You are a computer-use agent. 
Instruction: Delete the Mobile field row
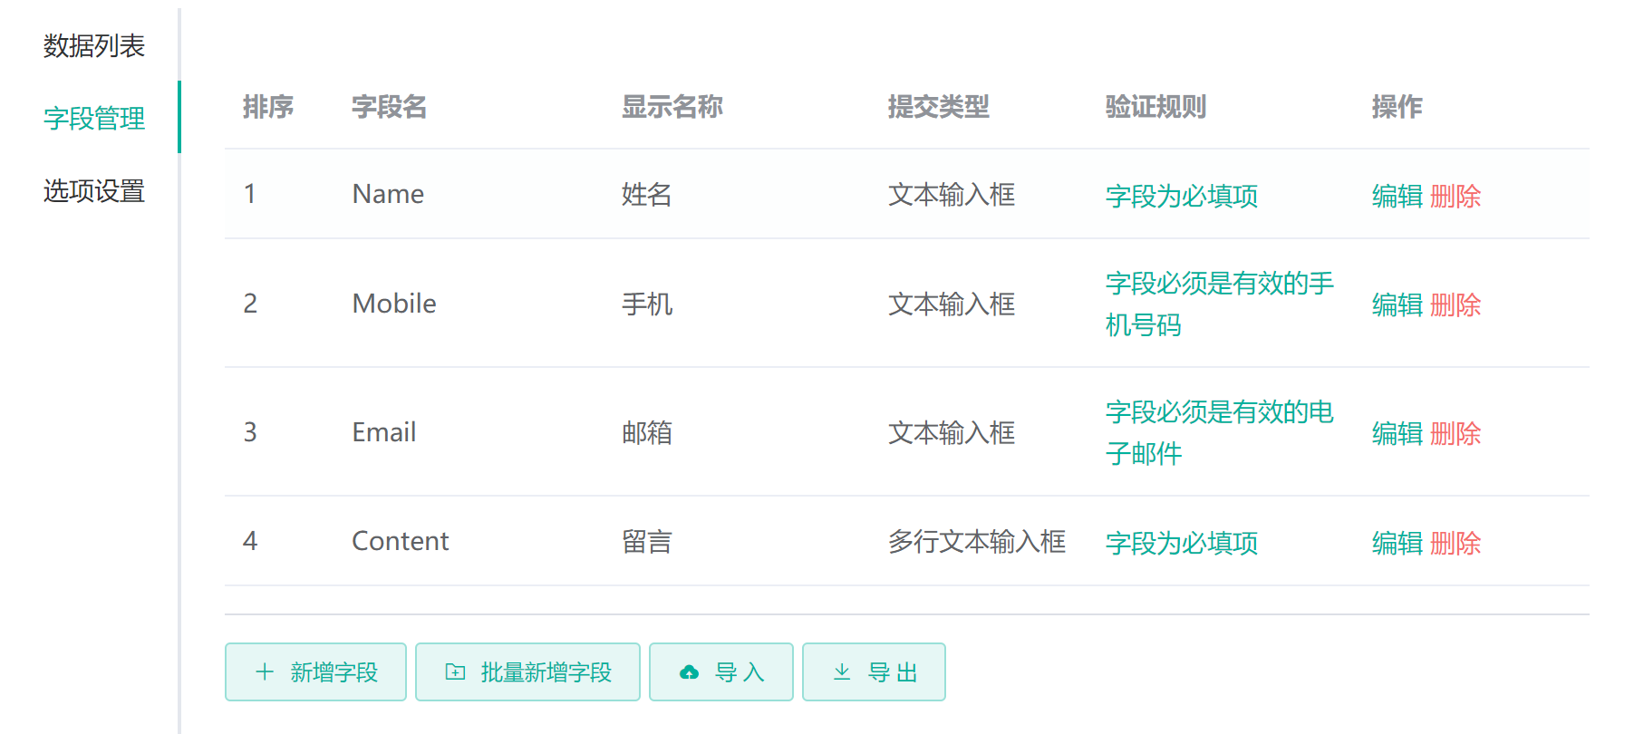click(x=1455, y=304)
